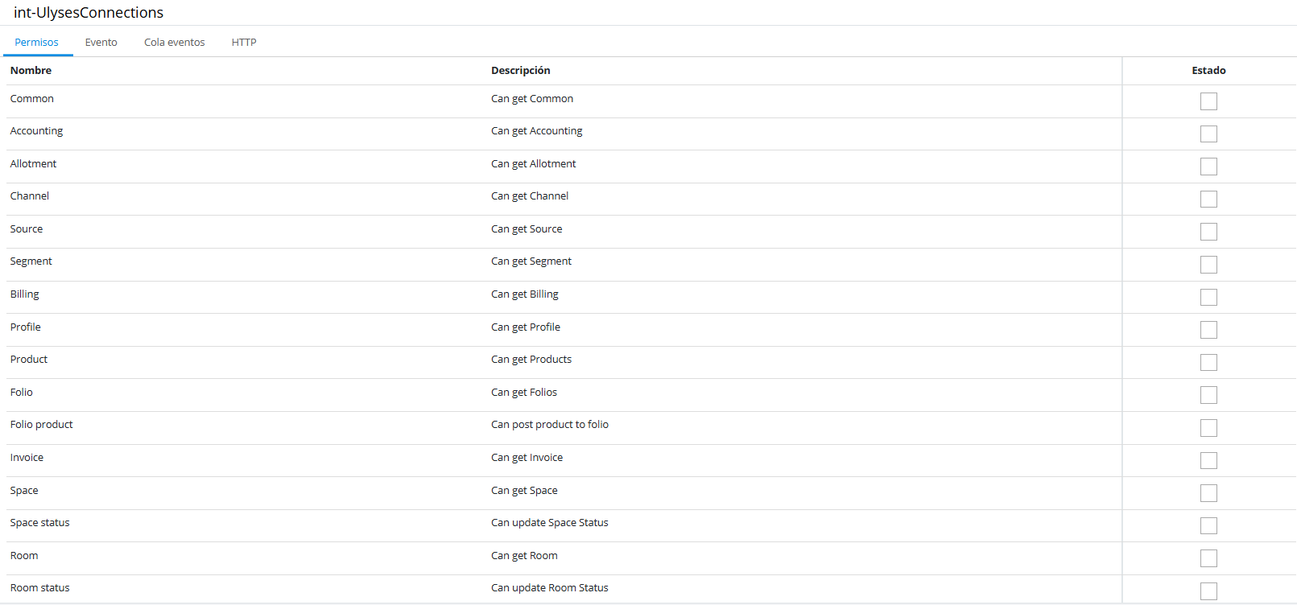Screen dimensions: 1297x605
Task: Switch to the Evento tab
Action: (x=101, y=43)
